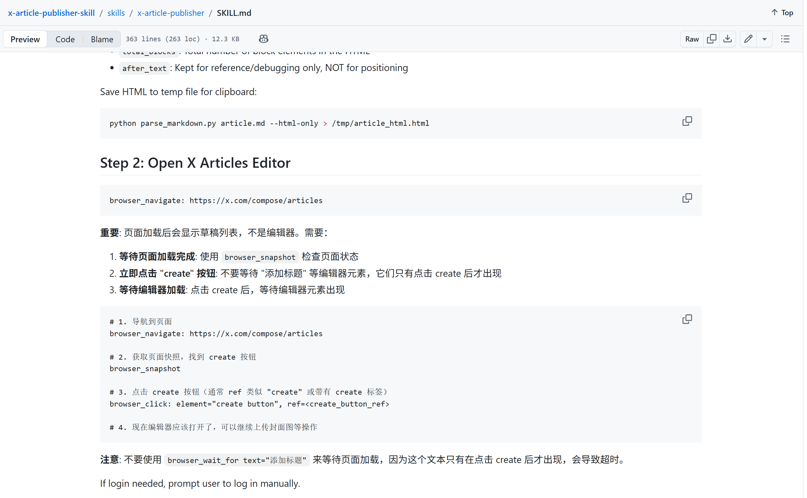Download the raw SKILL.md file
Image resolution: width=807 pixels, height=498 pixels.
(727, 39)
